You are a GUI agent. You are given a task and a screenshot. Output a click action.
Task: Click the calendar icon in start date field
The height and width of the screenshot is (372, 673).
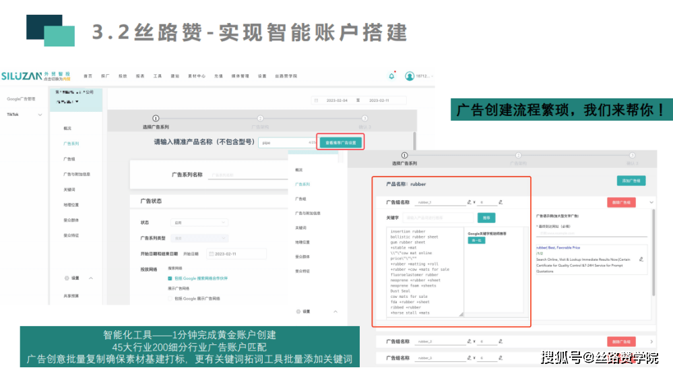[211, 254]
